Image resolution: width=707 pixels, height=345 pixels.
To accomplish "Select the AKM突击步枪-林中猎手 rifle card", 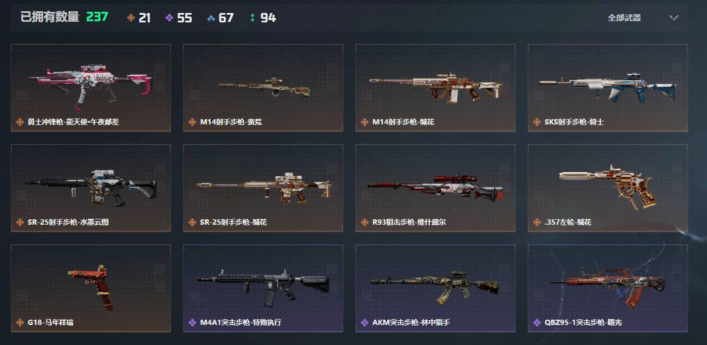I will tap(435, 288).
